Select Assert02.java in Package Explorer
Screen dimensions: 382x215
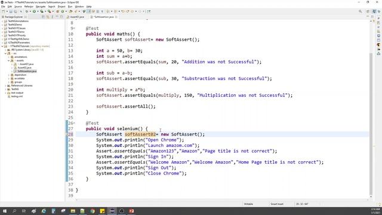coord(24,67)
